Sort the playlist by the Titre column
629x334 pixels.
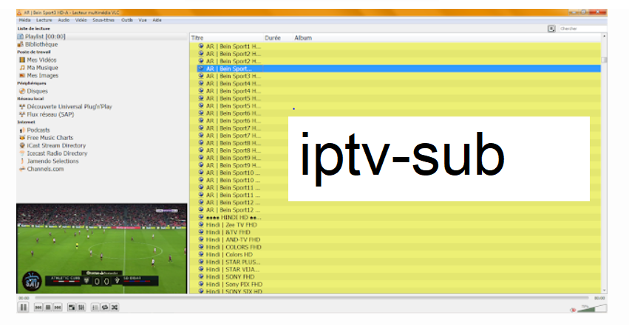(226, 38)
